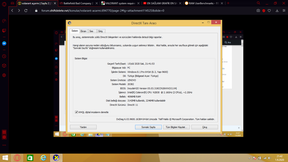Click the padlock site security icon

pyautogui.click(x=36, y=11)
